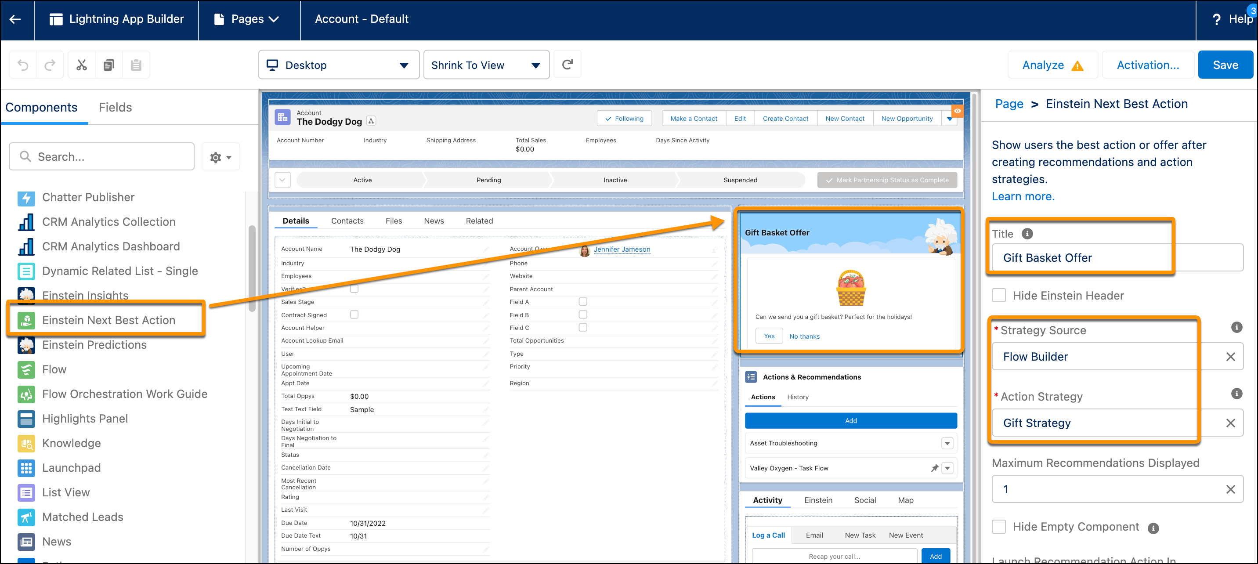Toggle the Field C checkbox

582,327
